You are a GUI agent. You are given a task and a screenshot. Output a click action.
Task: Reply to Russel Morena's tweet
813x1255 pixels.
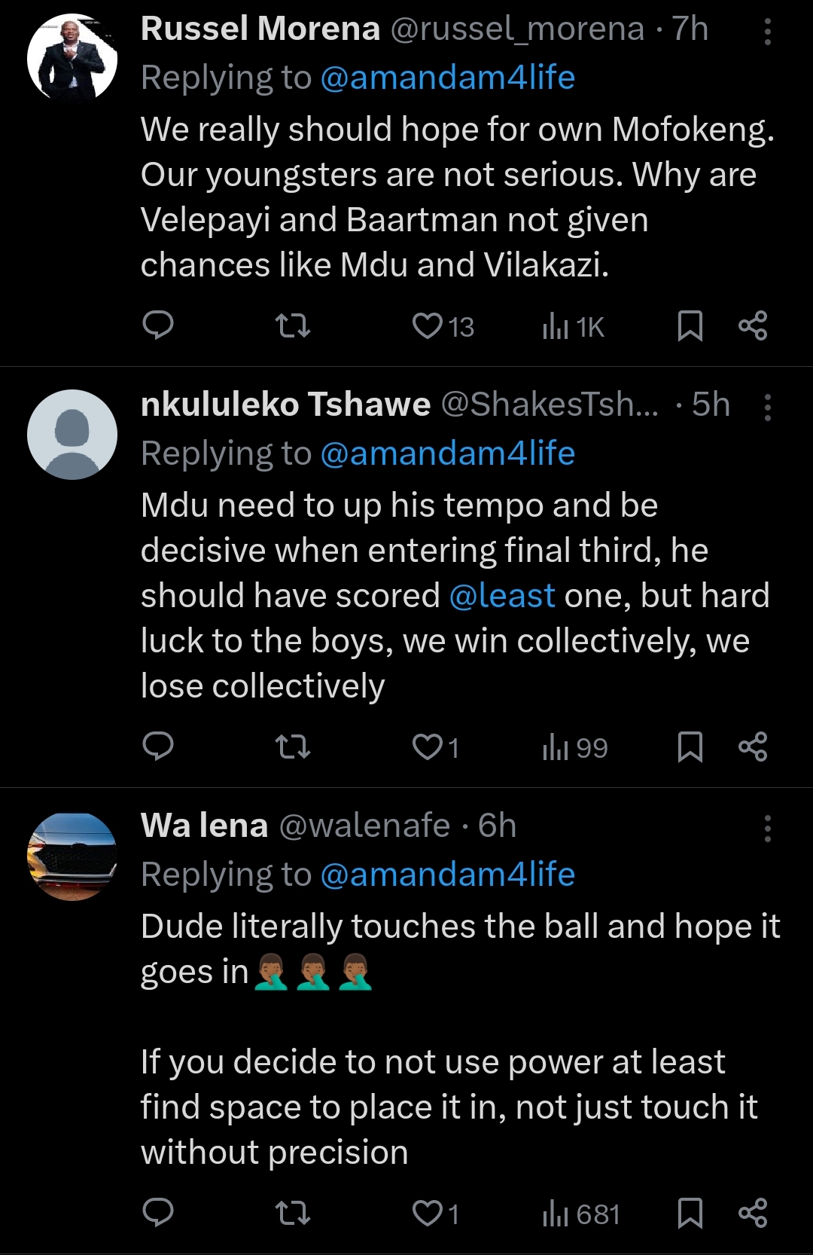pyautogui.click(x=158, y=325)
